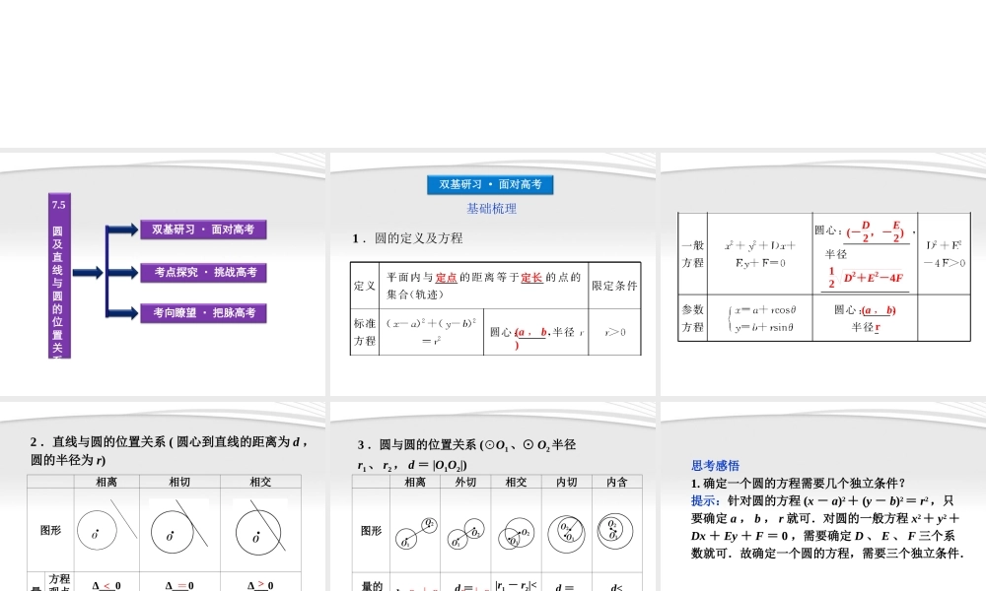Click the 内含 column header
Screen dimensions: 986x591
pos(617,482)
